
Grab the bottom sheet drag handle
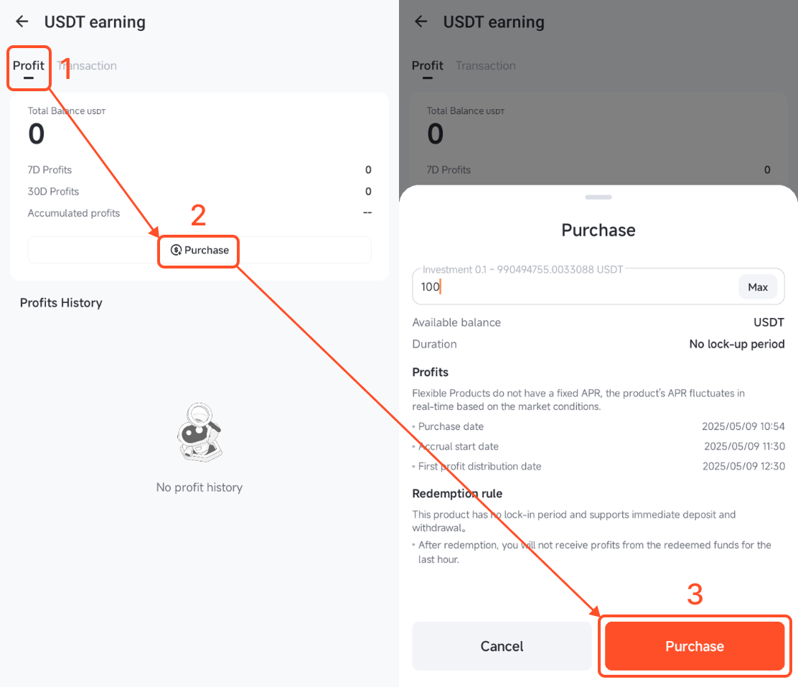(598, 197)
